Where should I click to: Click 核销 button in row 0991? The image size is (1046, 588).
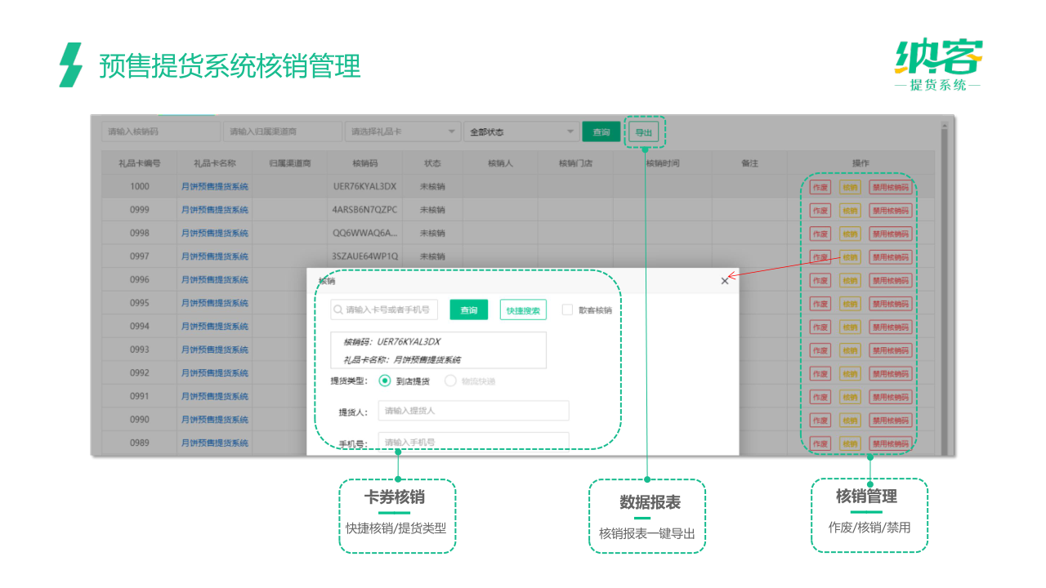(850, 396)
